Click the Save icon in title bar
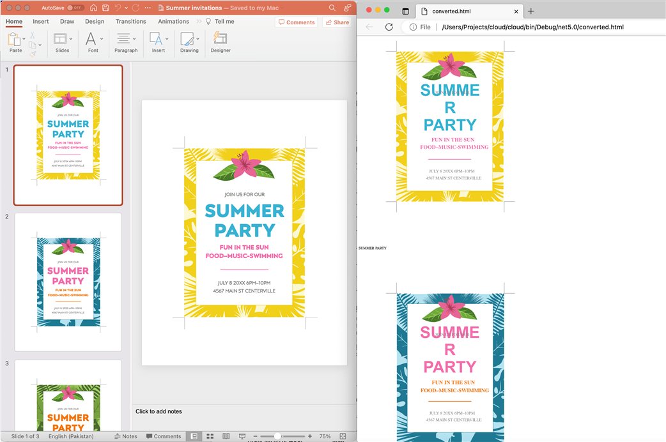This screenshot has width=666, height=442. [x=105, y=8]
